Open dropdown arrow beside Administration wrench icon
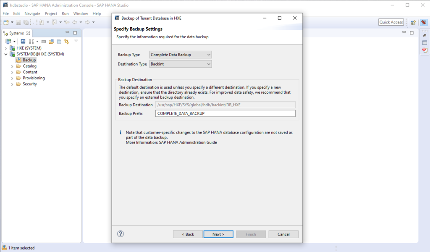This screenshot has height=252, width=430. [x=37, y=42]
